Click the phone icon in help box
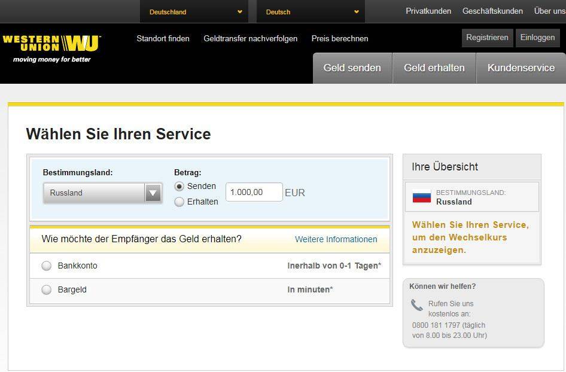The width and height of the screenshot is (566, 372). (416, 305)
